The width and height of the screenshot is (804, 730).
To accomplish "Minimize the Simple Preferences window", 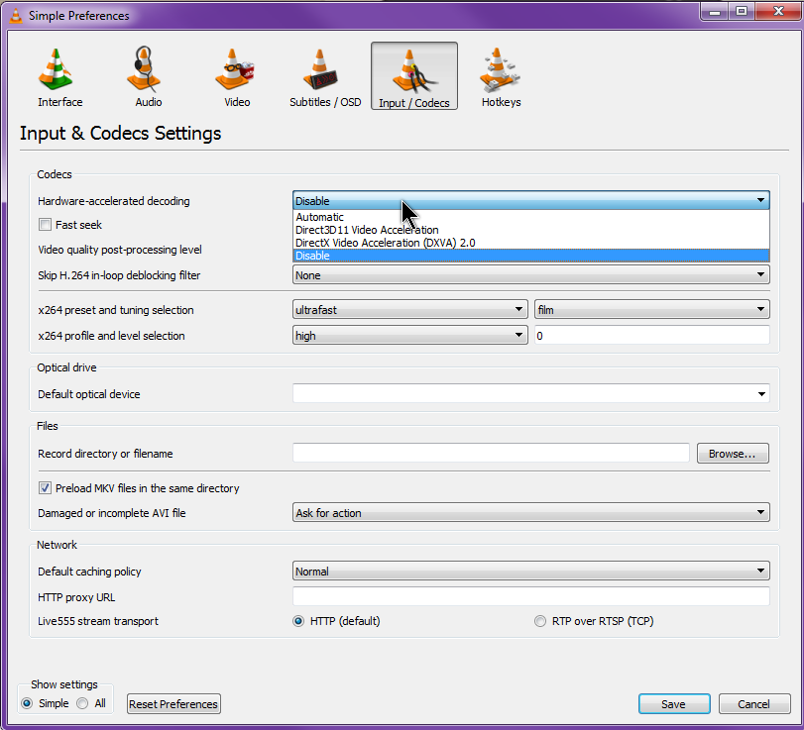I will [x=715, y=11].
